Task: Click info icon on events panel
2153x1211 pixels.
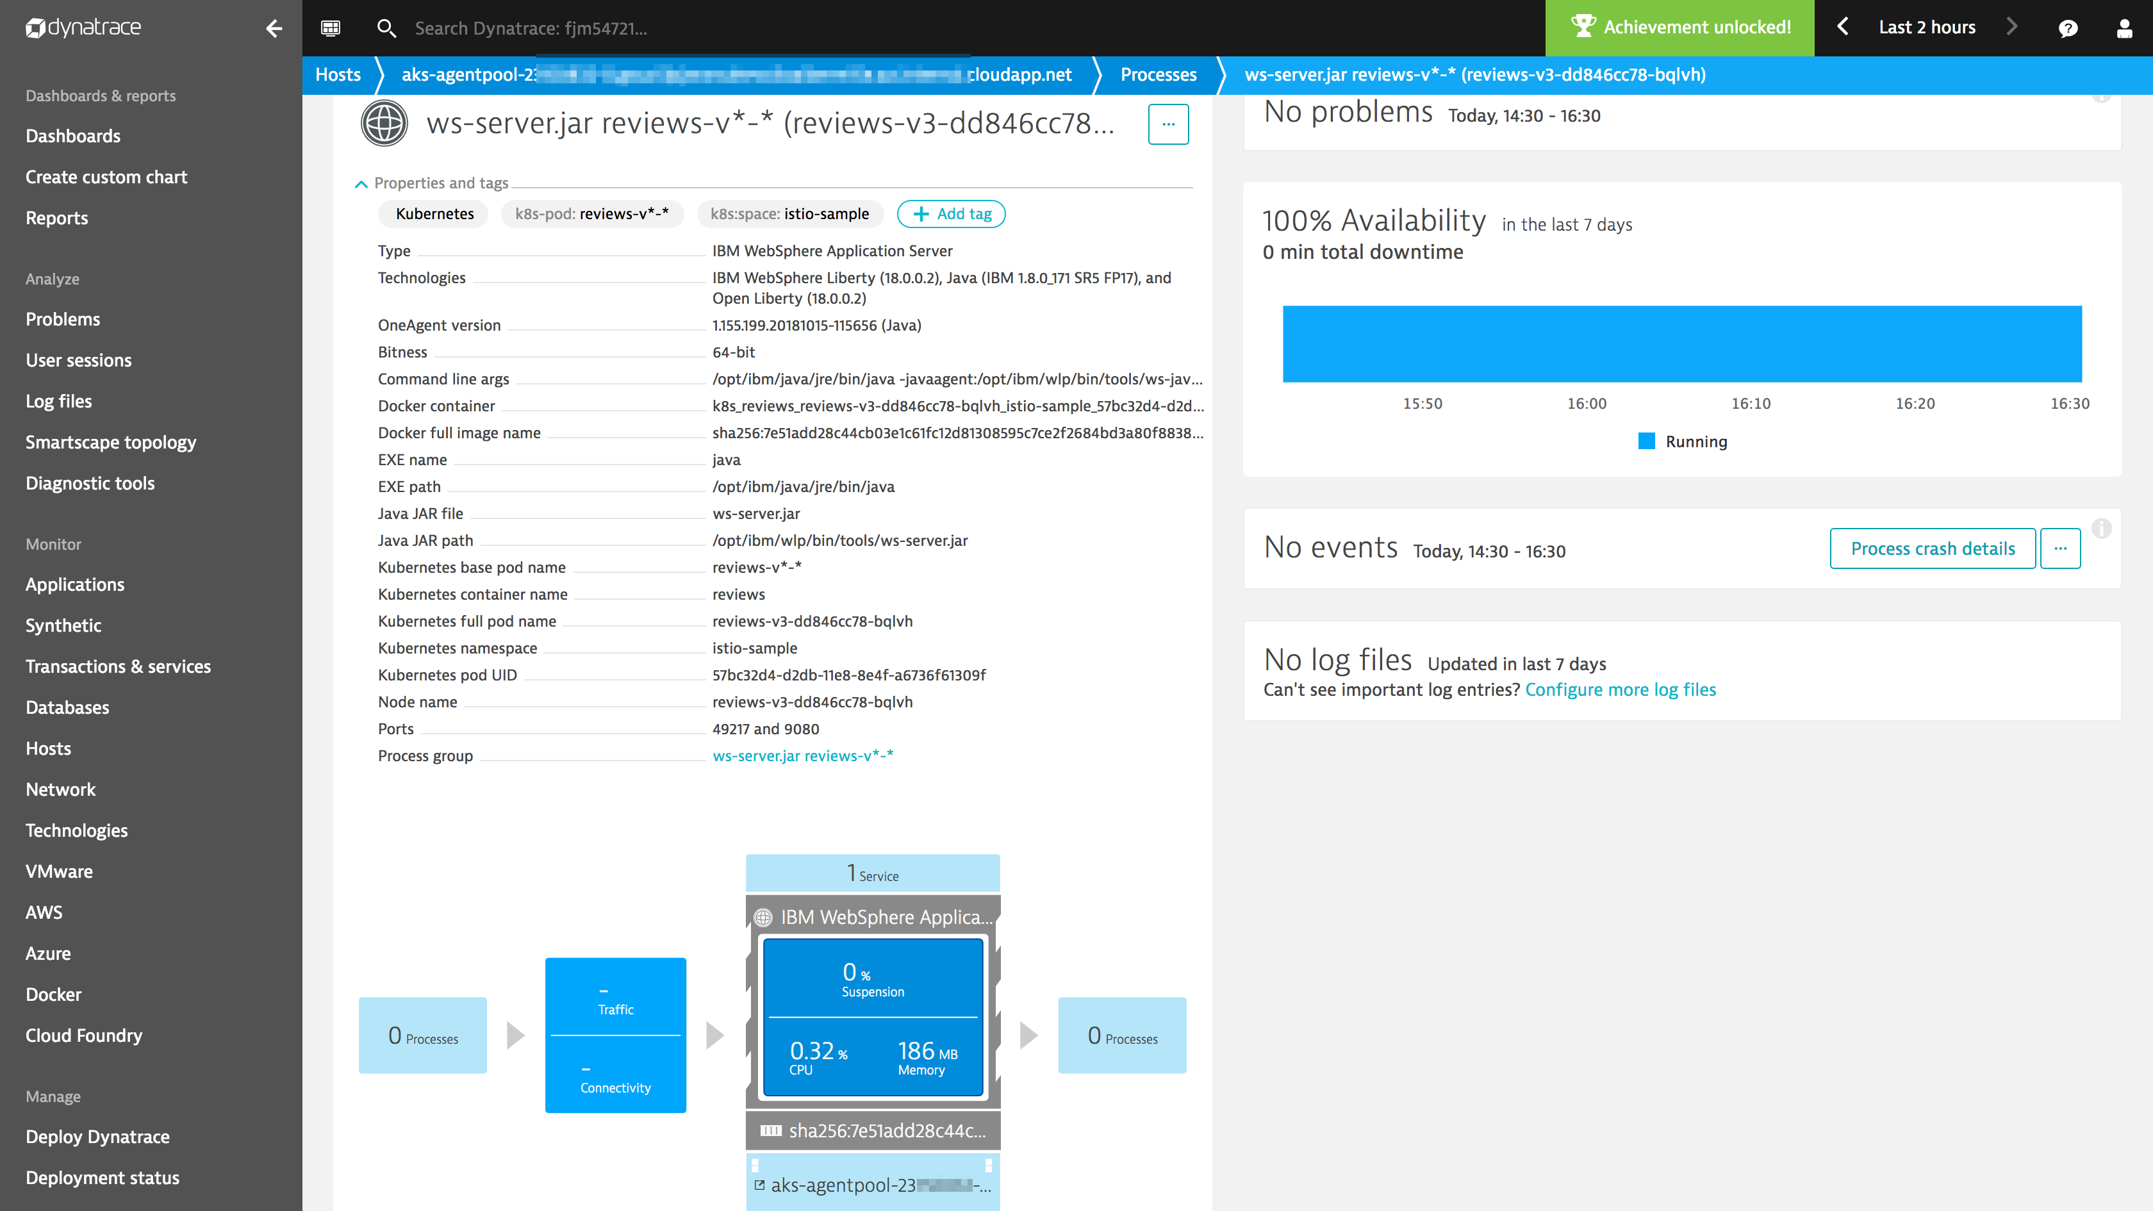Action: pos(2101,528)
